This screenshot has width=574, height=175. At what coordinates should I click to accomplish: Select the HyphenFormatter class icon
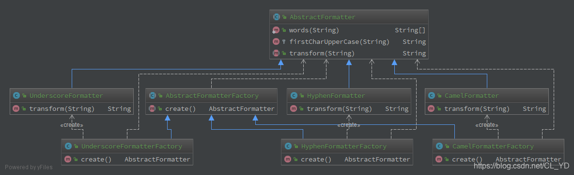[294, 96]
